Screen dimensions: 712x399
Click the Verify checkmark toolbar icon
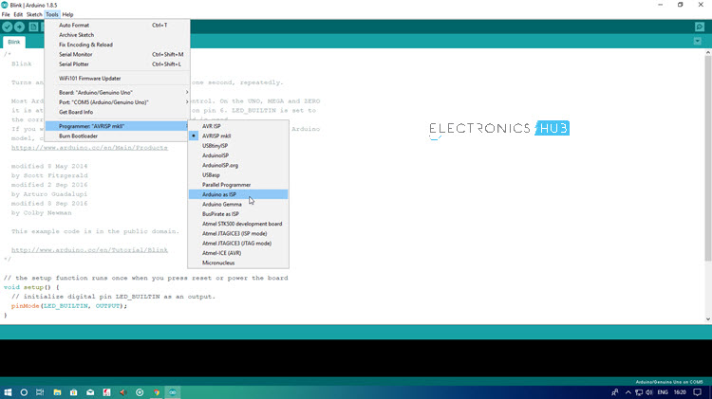click(x=8, y=27)
